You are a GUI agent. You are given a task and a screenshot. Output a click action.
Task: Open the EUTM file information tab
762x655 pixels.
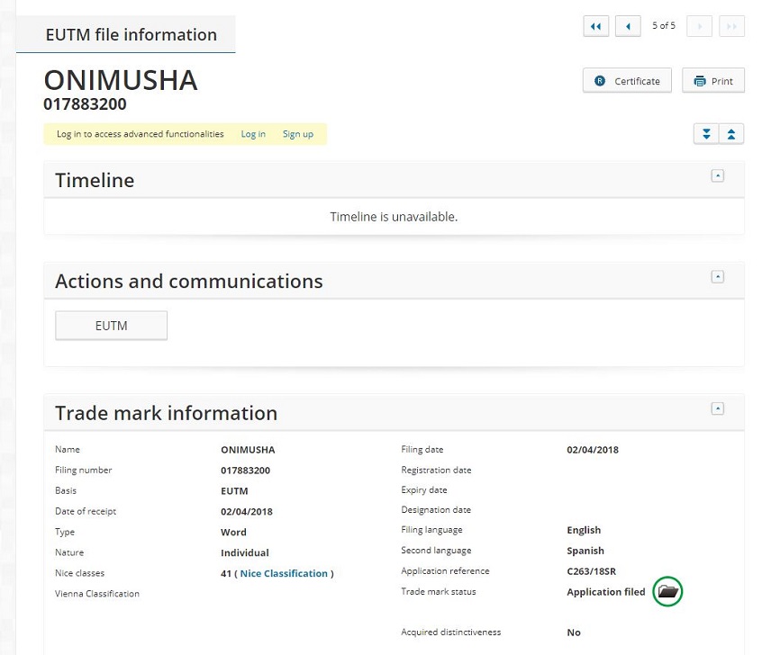click(x=131, y=35)
